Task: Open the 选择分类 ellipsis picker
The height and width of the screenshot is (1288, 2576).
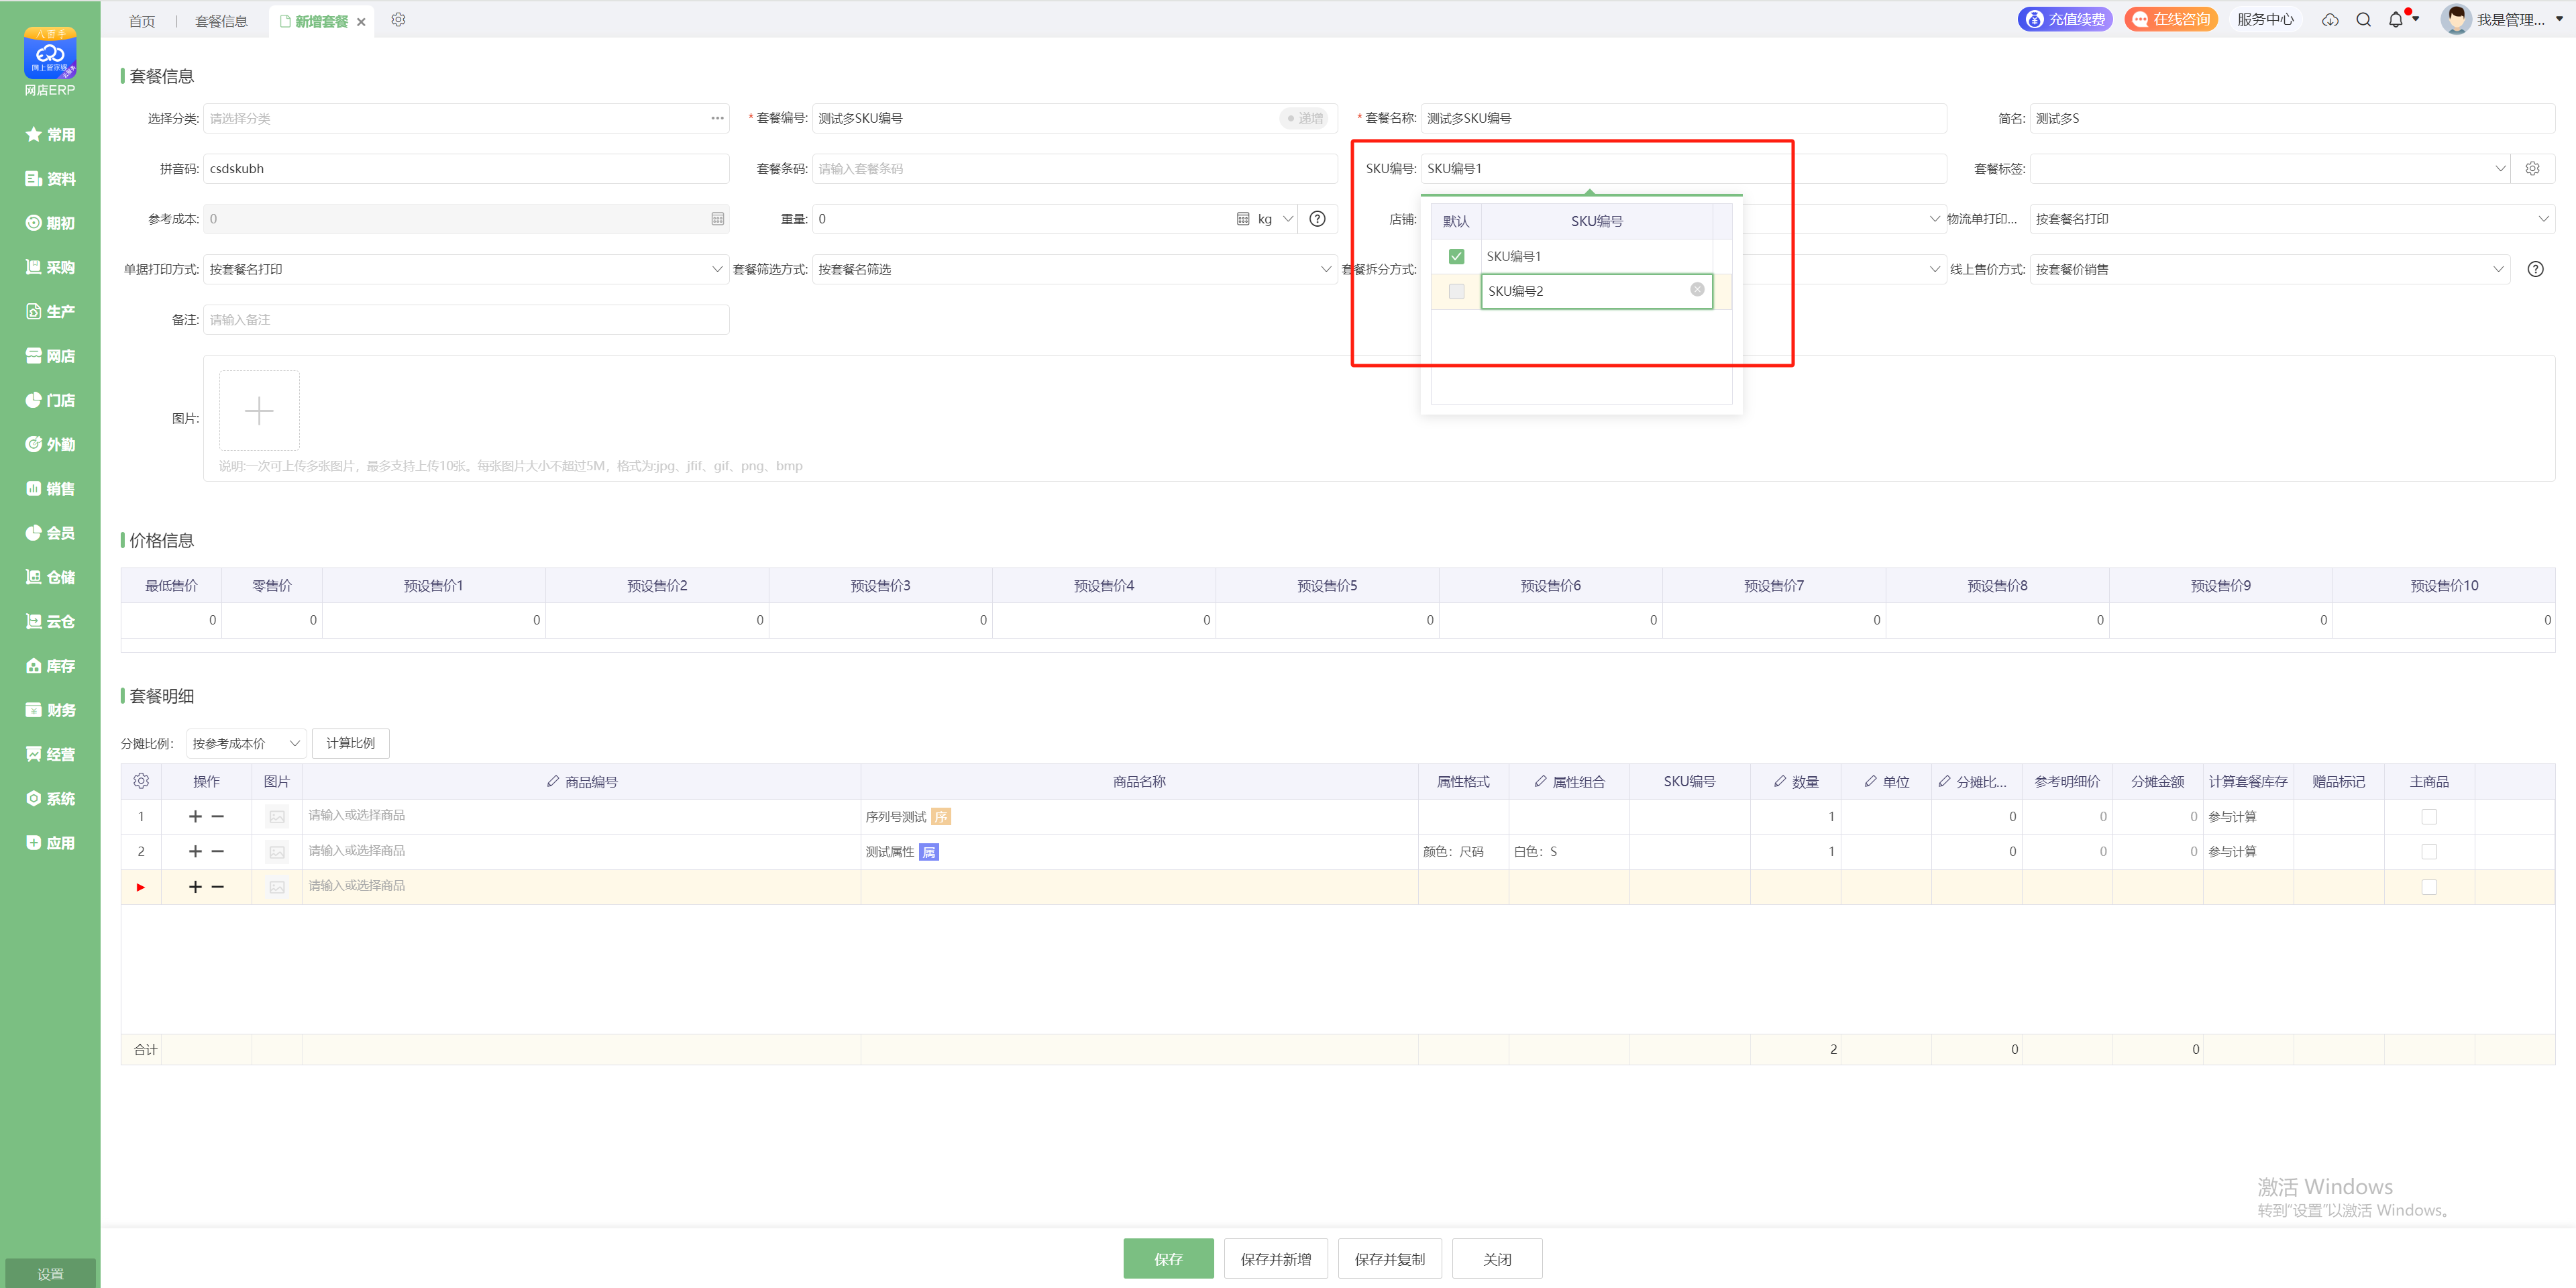Action: (x=717, y=118)
